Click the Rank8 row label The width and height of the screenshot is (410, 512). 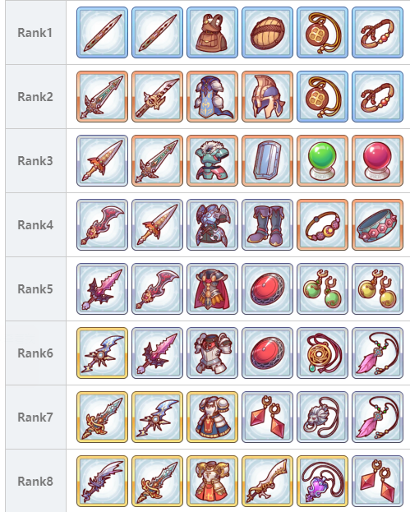click(35, 482)
